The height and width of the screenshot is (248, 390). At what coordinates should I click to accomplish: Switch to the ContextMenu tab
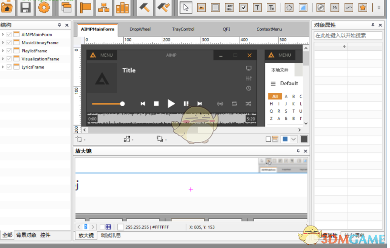tap(269, 29)
